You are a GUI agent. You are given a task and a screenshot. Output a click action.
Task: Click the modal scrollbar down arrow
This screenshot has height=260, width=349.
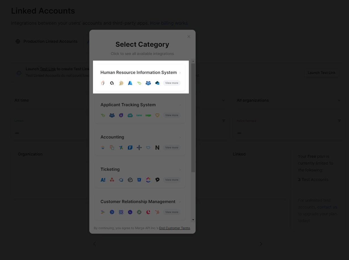(x=193, y=220)
